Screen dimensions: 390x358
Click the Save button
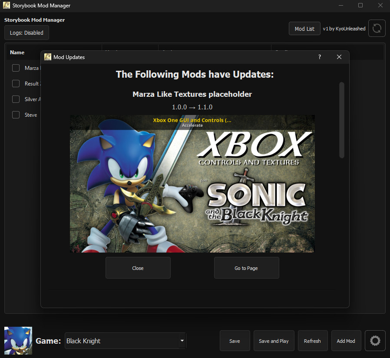coord(235,341)
